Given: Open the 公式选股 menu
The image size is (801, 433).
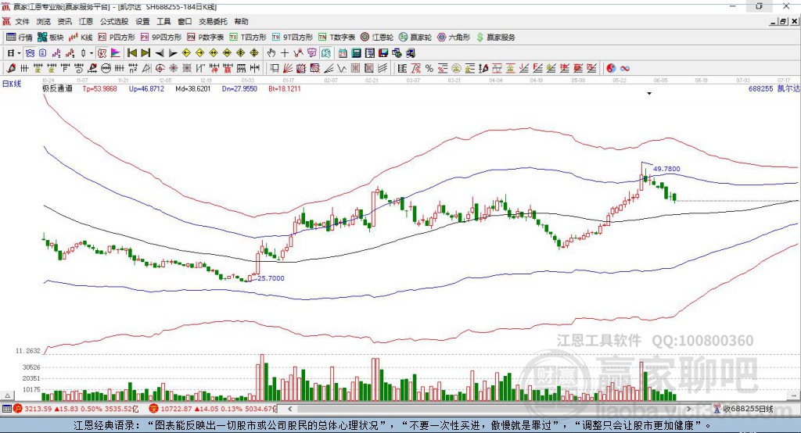Looking at the screenshot, I should tap(114, 21).
